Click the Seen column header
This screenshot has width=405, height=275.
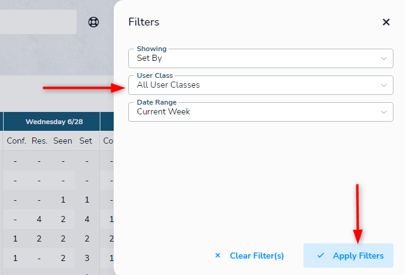[x=63, y=141]
